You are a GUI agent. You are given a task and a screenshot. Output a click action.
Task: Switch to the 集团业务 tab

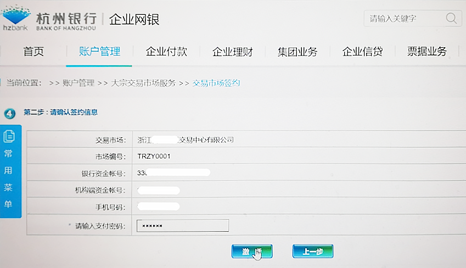(x=297, y=52)
